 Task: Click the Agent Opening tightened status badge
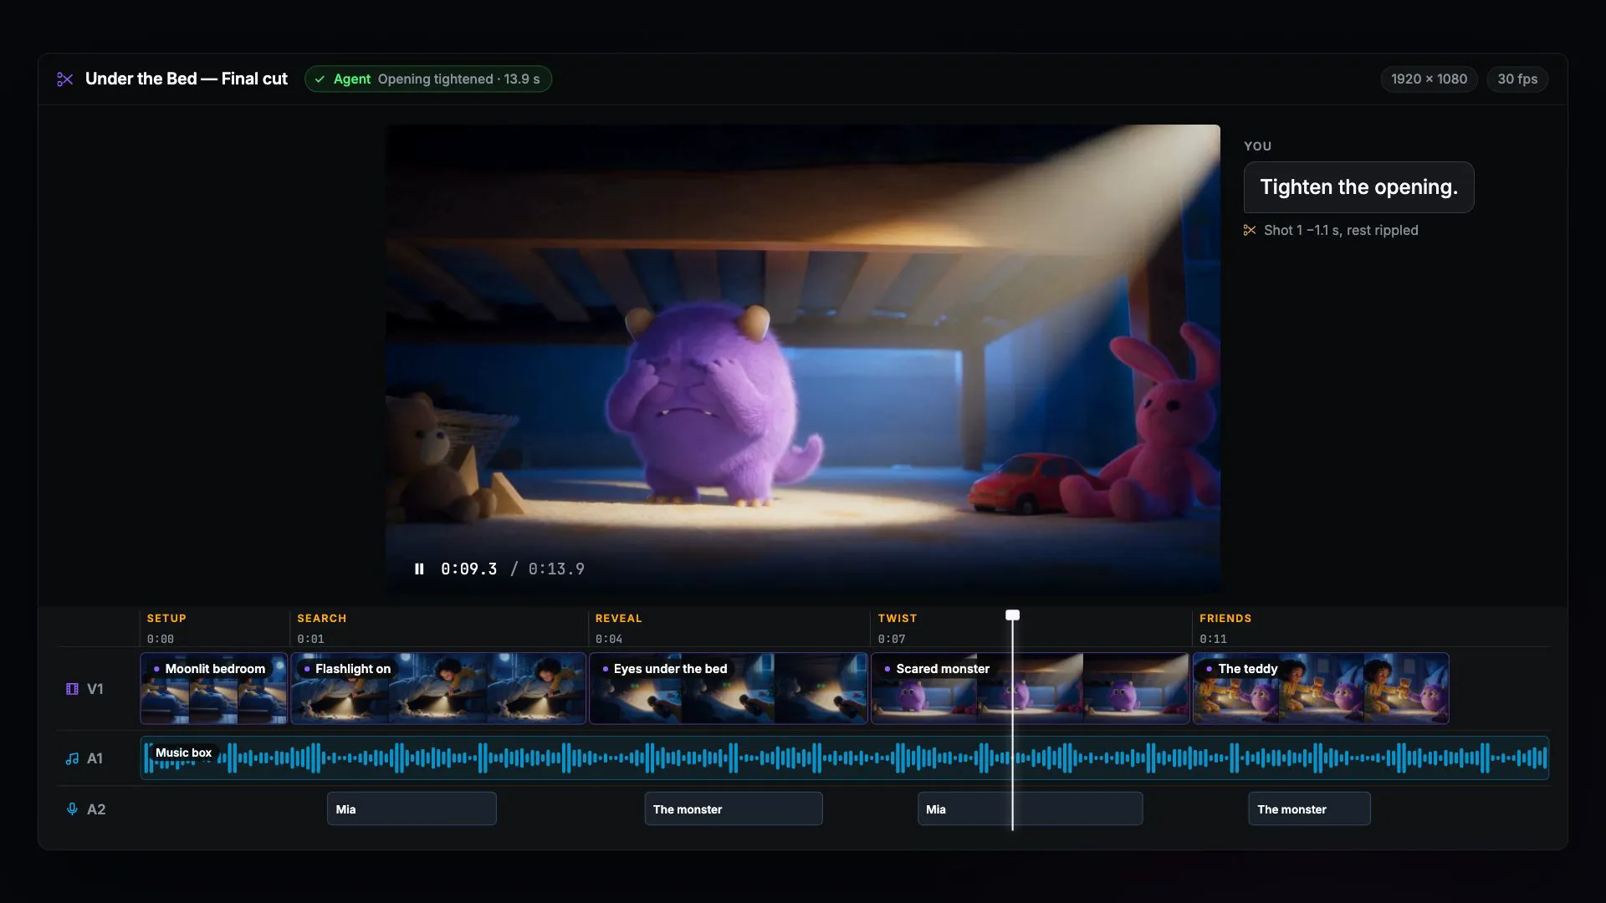pos(428,79)
